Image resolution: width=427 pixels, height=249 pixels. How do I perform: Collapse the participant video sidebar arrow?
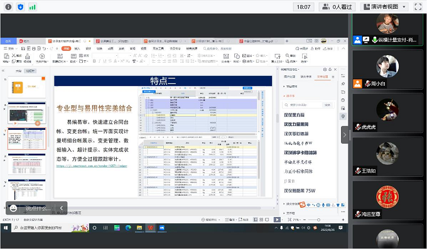tap(345, 135)
